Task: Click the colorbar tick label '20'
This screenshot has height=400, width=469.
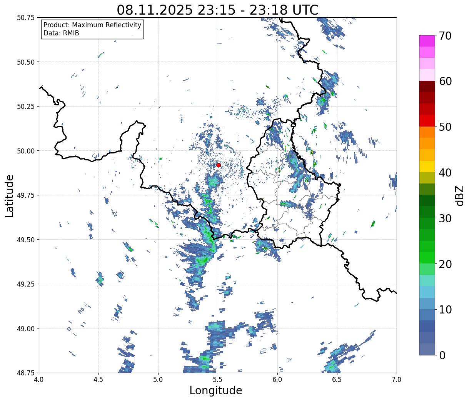Action: [x=445, y=264]
